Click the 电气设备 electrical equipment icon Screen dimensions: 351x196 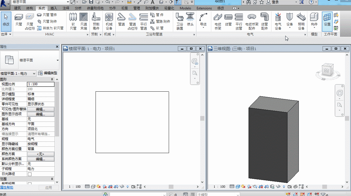pos(278,21)
